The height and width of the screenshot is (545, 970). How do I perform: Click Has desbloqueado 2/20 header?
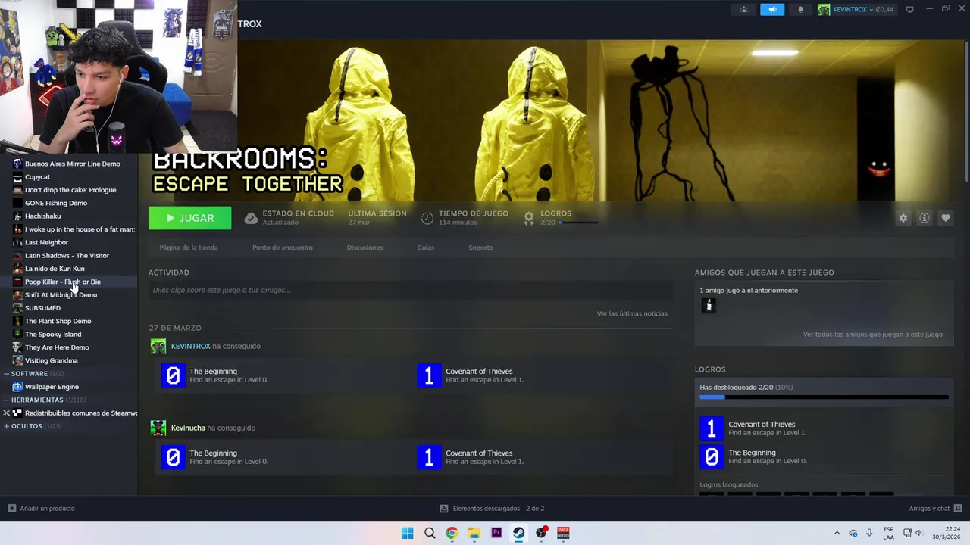(746, 387)
